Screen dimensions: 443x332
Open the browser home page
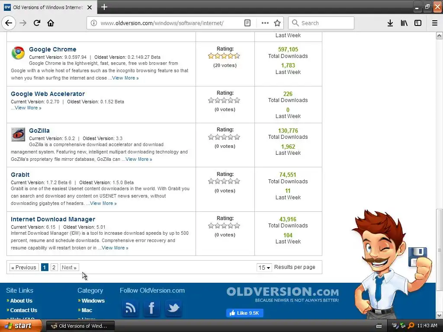click(51, 23)
